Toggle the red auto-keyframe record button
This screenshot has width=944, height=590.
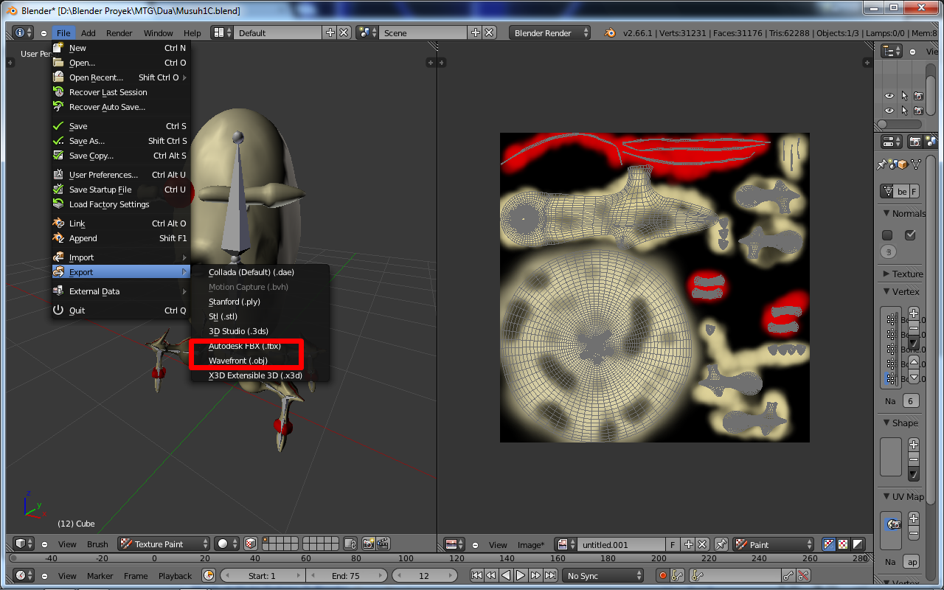tap(662, 575)
